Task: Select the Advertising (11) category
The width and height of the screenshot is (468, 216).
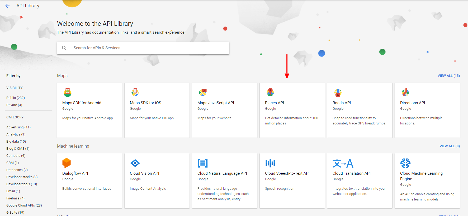Action: coord(18,127)
